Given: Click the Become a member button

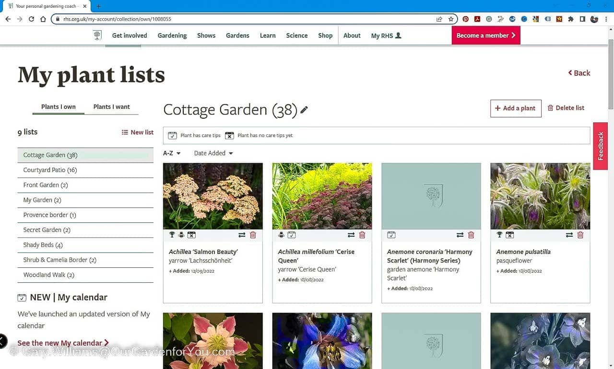Looking at the screenshot, I should click(x=486, y=35).
